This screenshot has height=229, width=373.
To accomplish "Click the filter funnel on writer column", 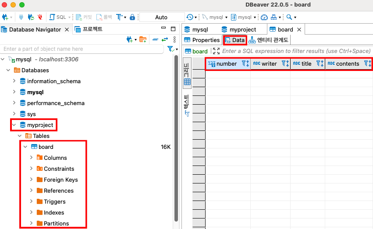I will click(x=284, y=63).
